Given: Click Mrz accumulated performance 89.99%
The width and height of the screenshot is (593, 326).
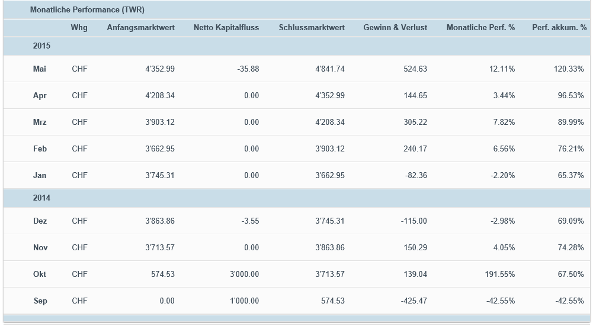Looking at the screenshot, I should click(x=570, y=122).
